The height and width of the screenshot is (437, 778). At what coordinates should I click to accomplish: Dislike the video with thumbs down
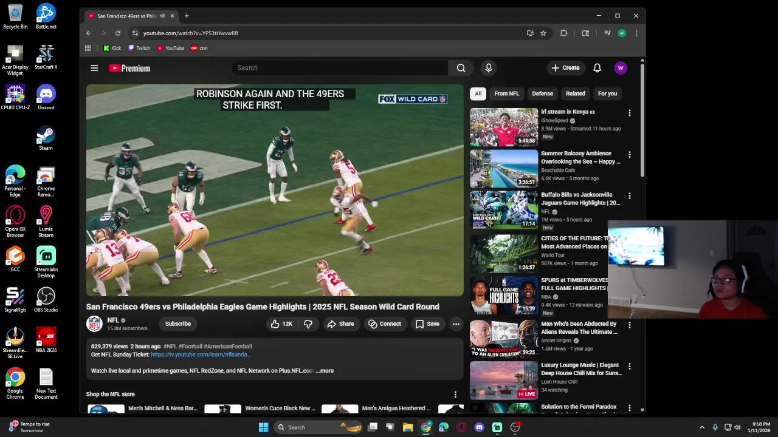tap(308, 324)
